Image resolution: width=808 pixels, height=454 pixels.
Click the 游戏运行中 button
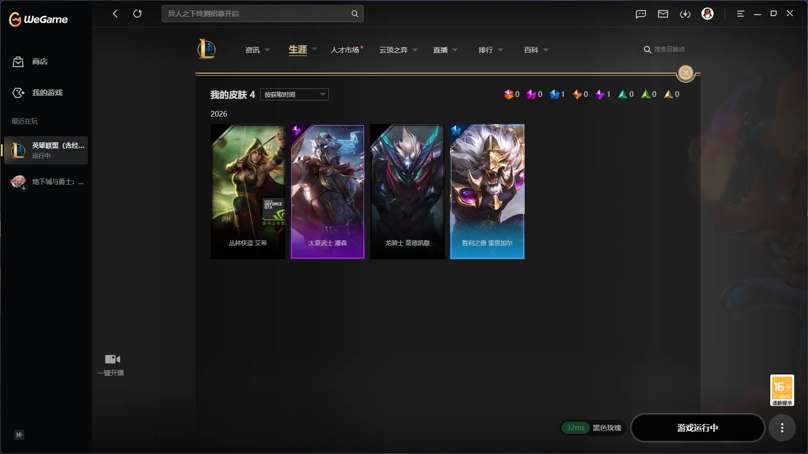tap(697, 428)
